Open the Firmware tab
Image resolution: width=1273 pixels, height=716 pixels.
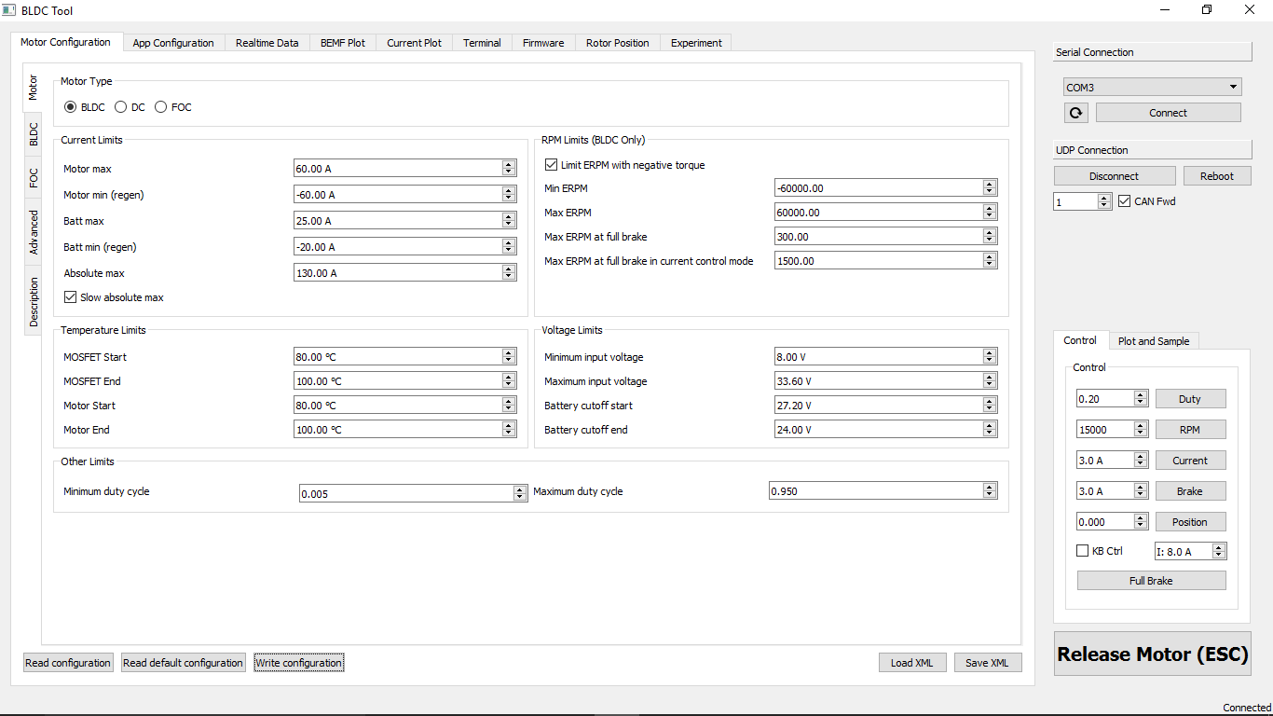point(542,43)
